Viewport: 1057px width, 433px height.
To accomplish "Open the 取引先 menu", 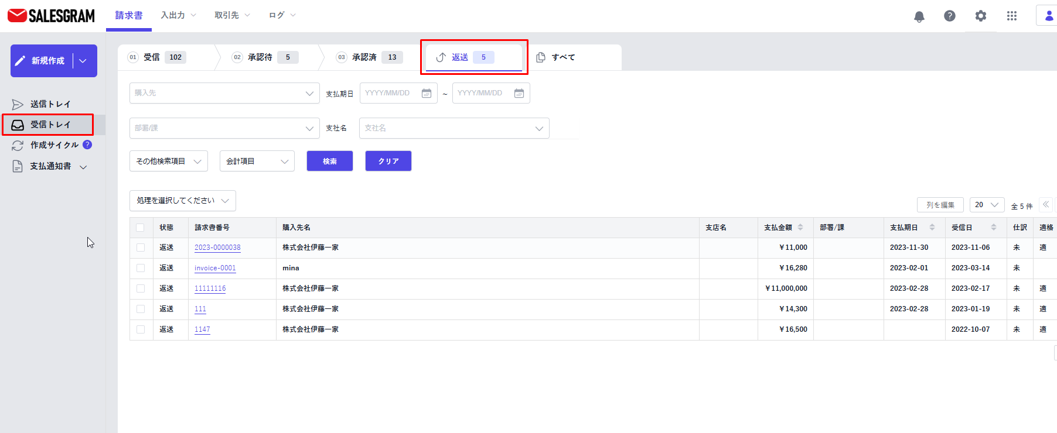I will click(x=232, y=15).
